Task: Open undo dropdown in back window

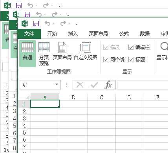Action: (x=36, y=5)
